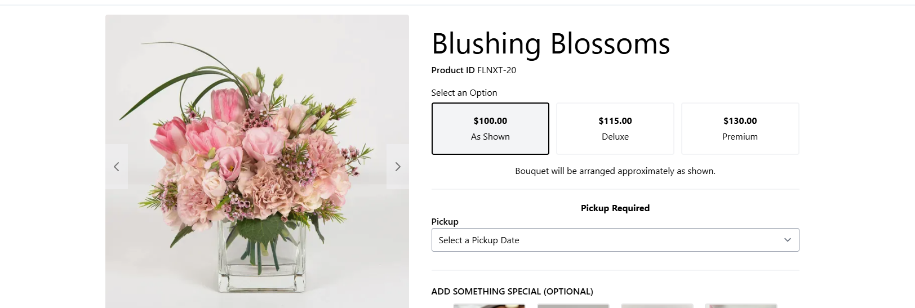Click the Pickup field label

click(x=445, y=222)
